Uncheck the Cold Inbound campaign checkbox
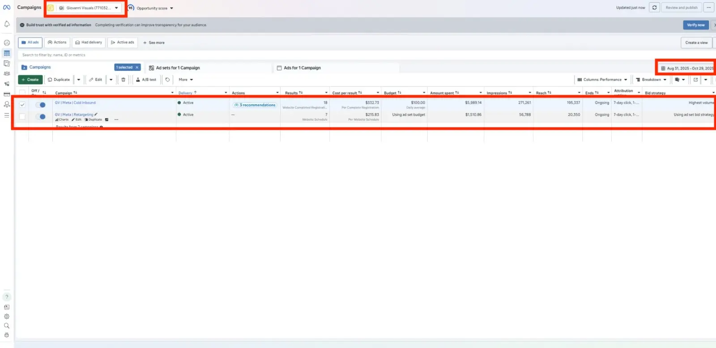The width and height of the screenshot is (716, 348). click(22, 105)
